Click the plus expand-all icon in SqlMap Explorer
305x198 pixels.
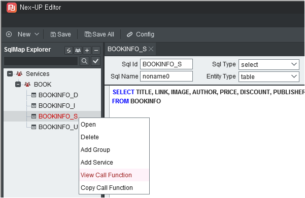coord(87,51)
